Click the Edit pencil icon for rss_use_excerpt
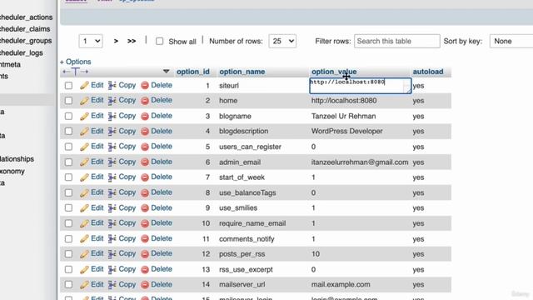This screenshot has width=533, height=300. click(84, 269)
